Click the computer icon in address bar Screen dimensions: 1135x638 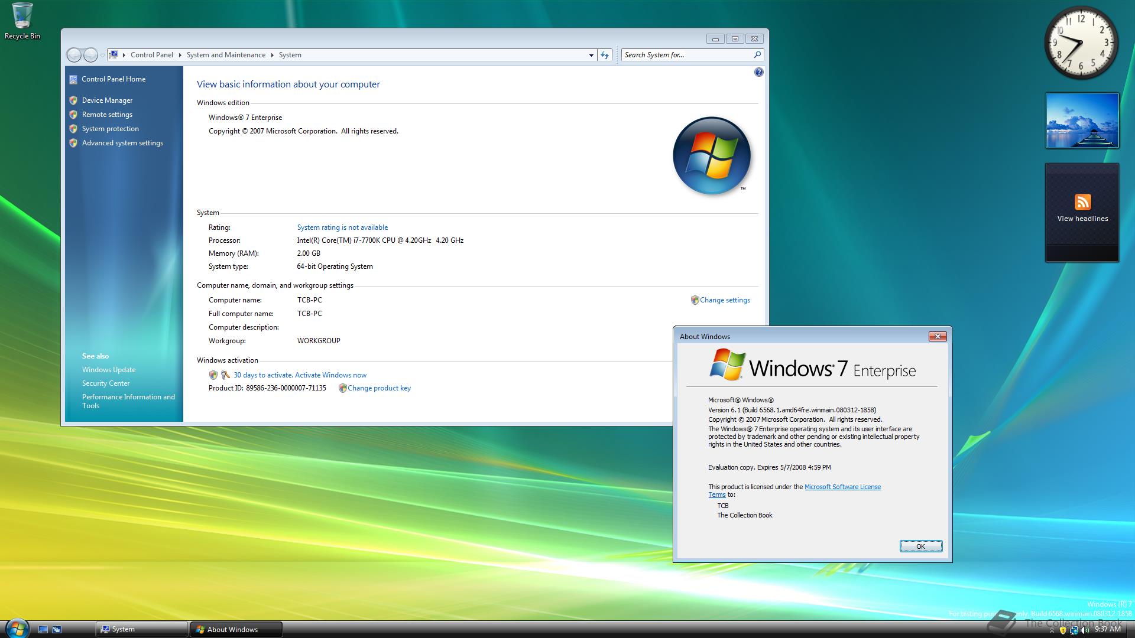click(x=113, y=55)
